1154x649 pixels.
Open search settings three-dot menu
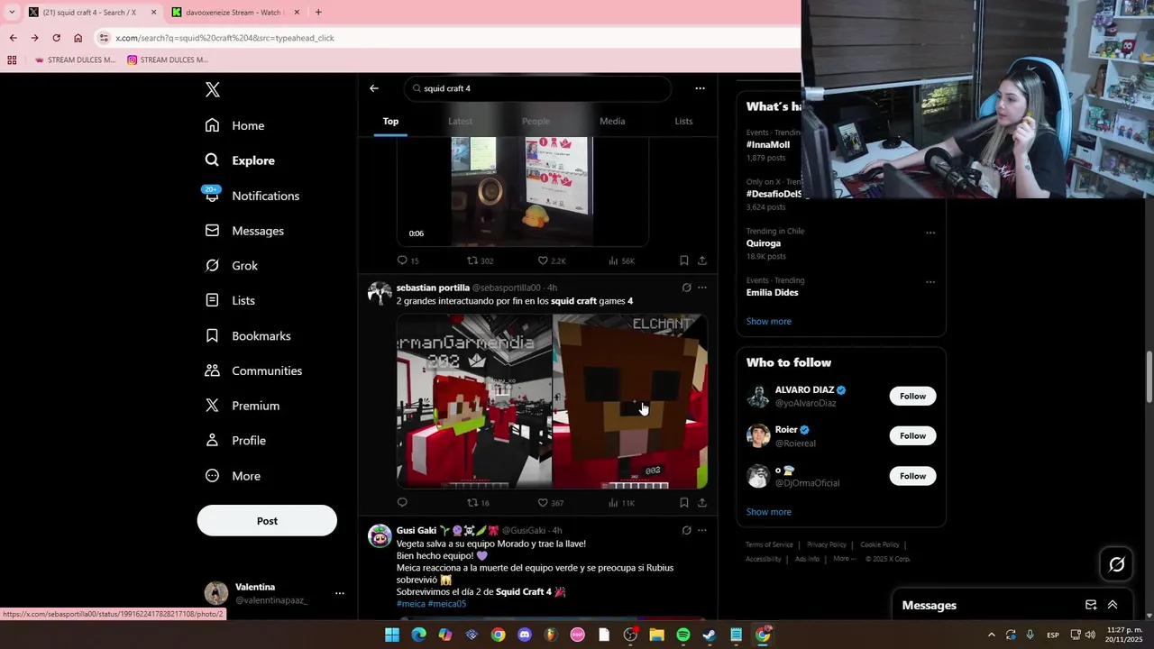[700, 88]
